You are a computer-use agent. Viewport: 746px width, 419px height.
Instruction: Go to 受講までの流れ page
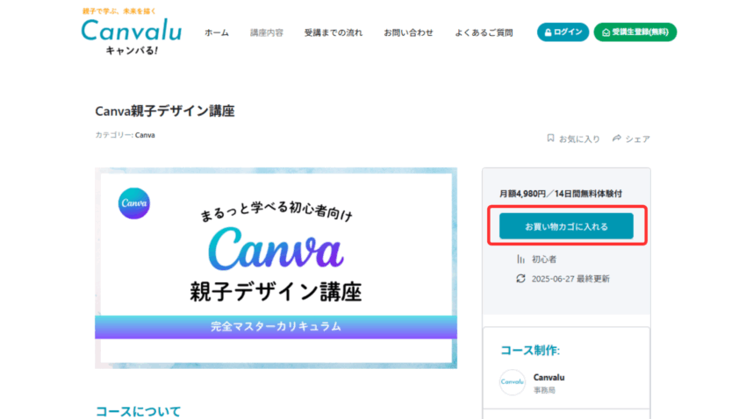click(333, 32)
